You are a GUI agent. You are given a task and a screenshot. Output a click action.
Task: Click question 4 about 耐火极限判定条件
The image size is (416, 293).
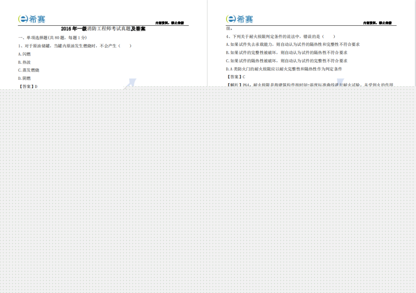[x=280, y=36]
